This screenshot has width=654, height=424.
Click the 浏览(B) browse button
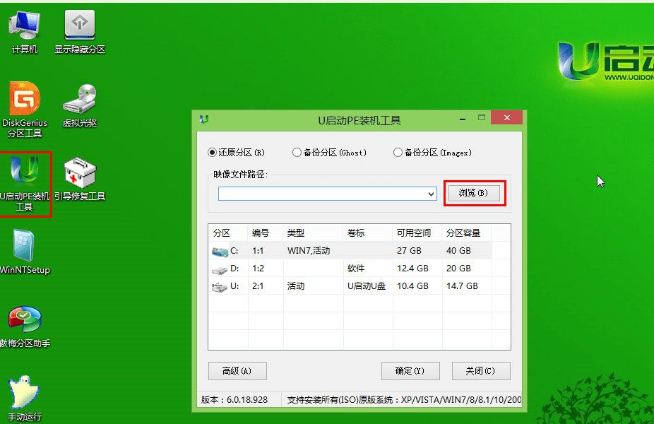(x=474, y=193)
